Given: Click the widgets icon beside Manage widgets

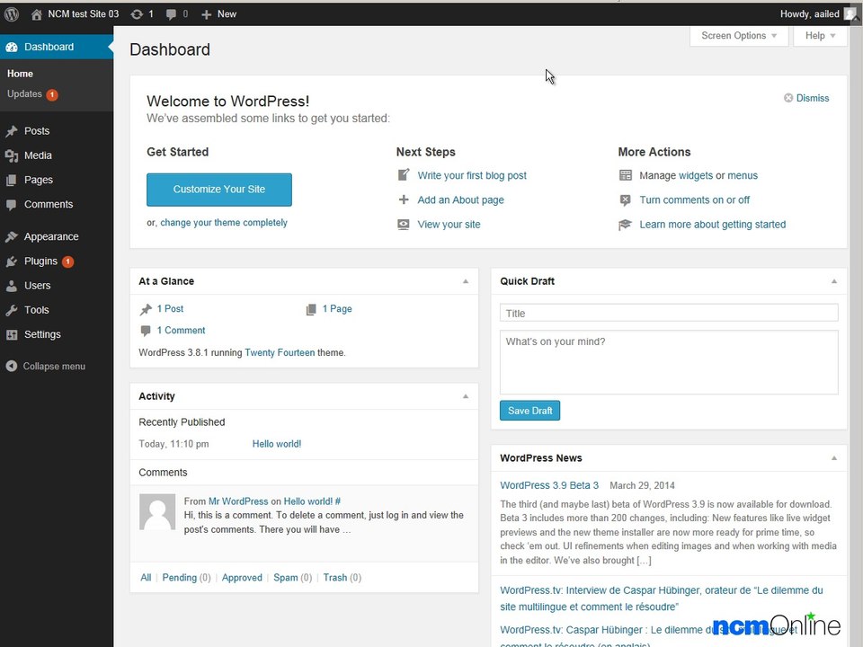Looking at the screenshot, I should (x=626, y=175).
